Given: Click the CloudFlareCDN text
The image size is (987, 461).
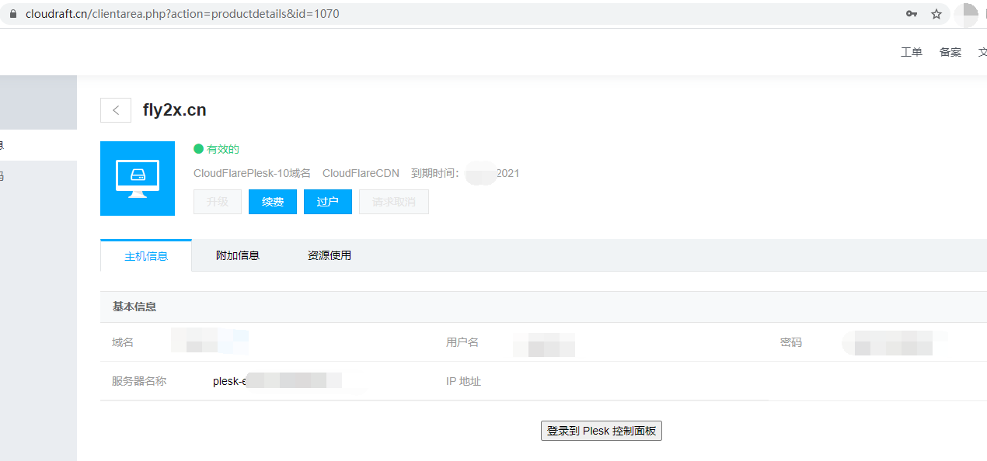Looking at the screenshot, I should pos(361,173).
